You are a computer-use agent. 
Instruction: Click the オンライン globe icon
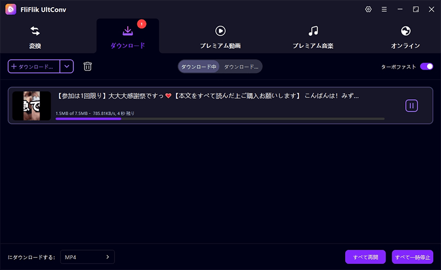click(x=406, y=31)
